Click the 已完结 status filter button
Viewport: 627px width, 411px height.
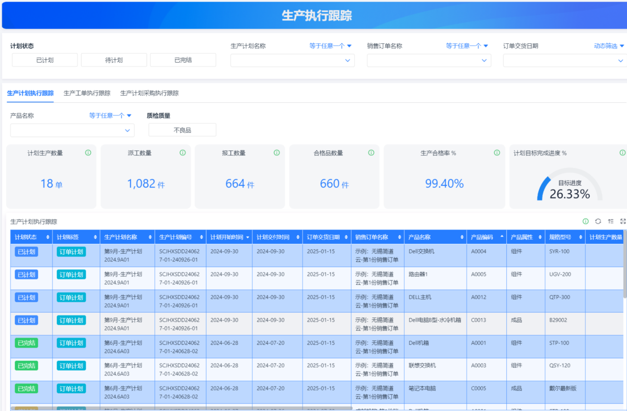pyautogui.click(x=183, y=60)
